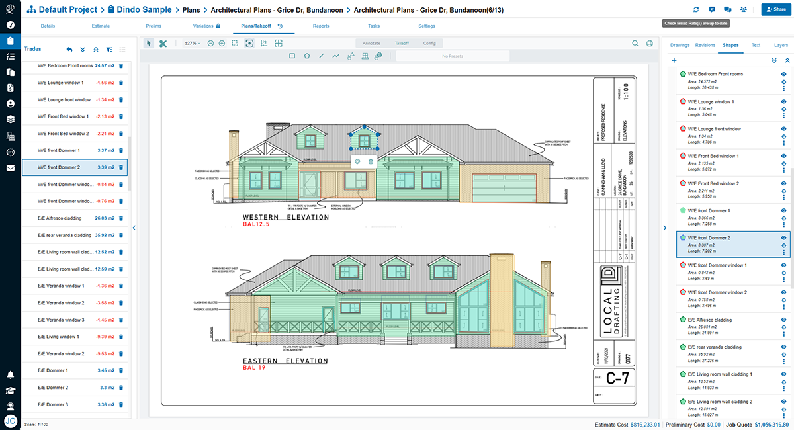Open the search magnifier in plan toolbar

(x=635, y=43)
